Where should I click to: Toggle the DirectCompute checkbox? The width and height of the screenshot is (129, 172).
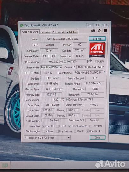coord(70,126)
